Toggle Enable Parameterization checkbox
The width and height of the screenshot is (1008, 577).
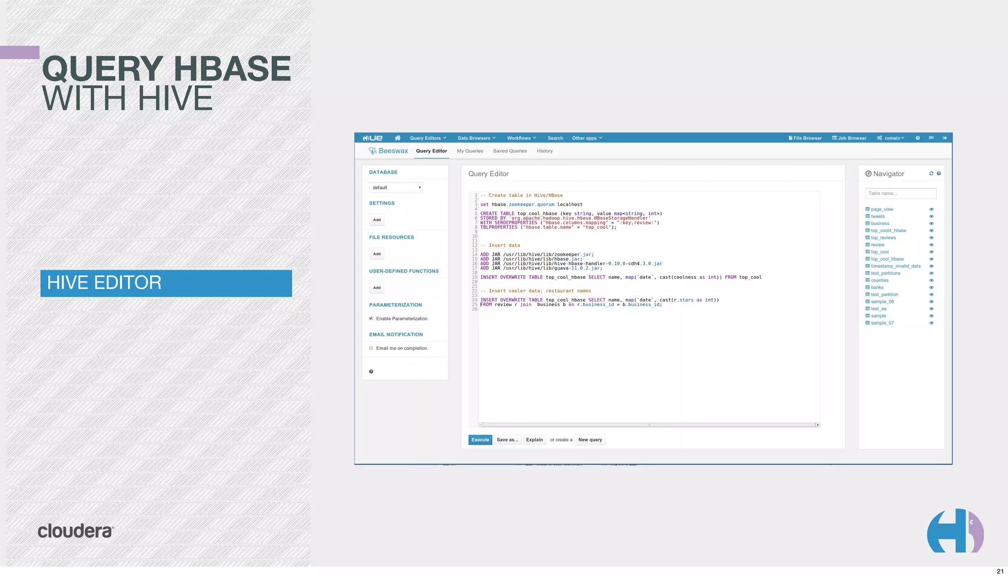tap(371, 318)
